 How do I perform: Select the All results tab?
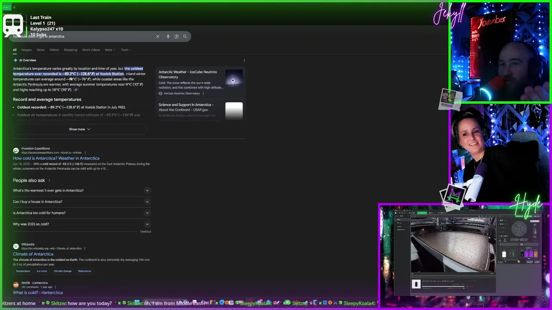point(15,50)
